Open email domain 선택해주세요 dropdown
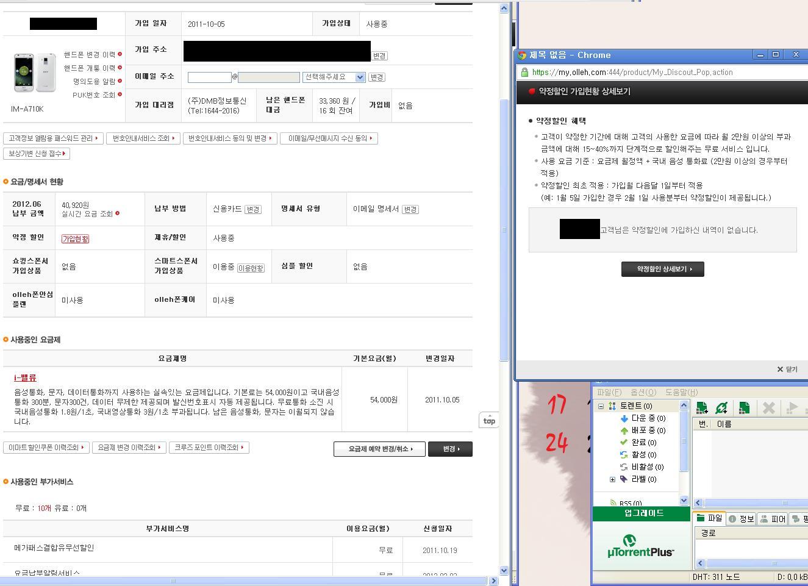The image size is (808, 586). pyautogui.click(x=334, y=77)
